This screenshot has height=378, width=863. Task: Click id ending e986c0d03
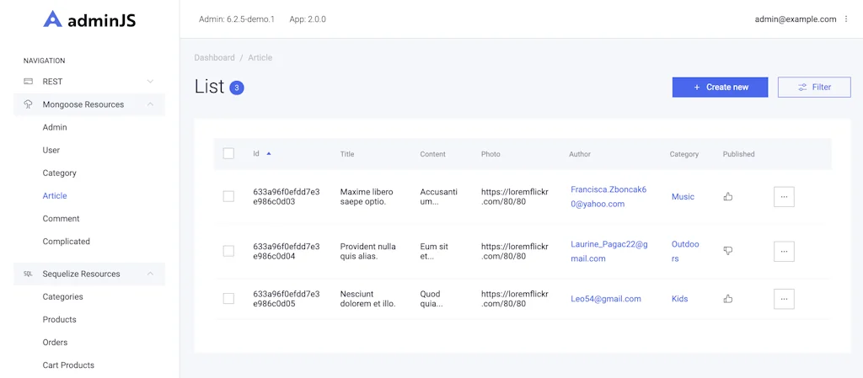[x=287, y=197]
